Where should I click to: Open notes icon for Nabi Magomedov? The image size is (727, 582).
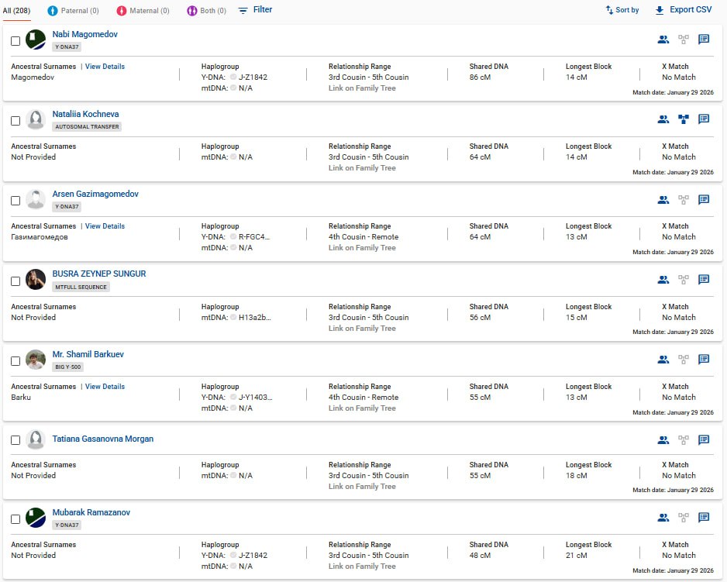[704, 40]
